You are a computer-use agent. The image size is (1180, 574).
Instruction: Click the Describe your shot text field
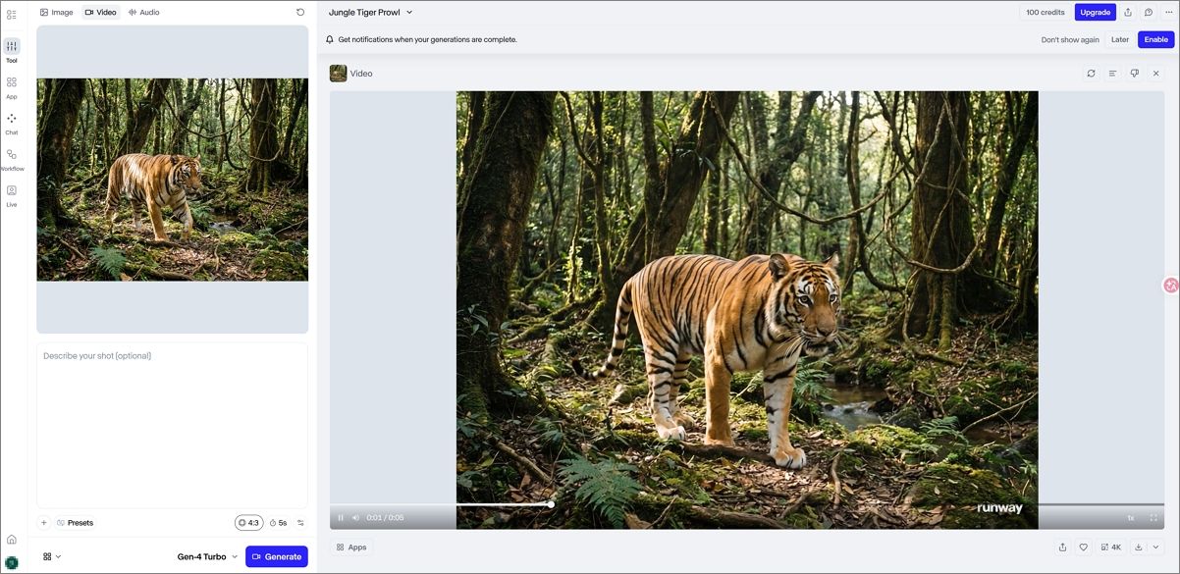(172, 422)
